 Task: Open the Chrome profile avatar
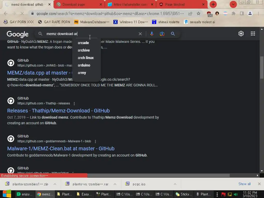tap(250, 13)
